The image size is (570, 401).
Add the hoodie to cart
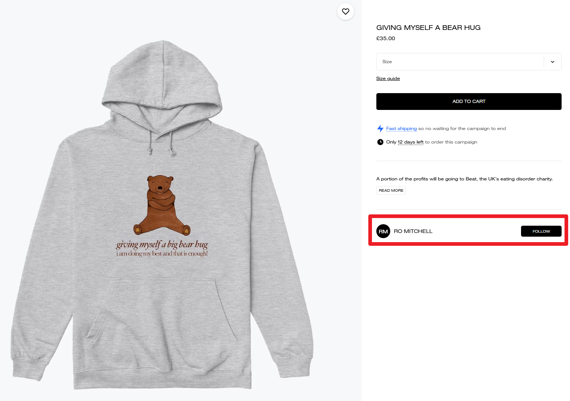469,102
